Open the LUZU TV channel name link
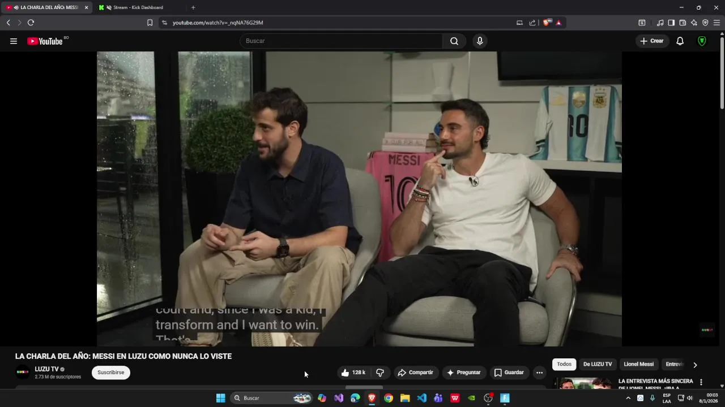The width and height of the screenshot is (725, 407). (x=46, y=369)
